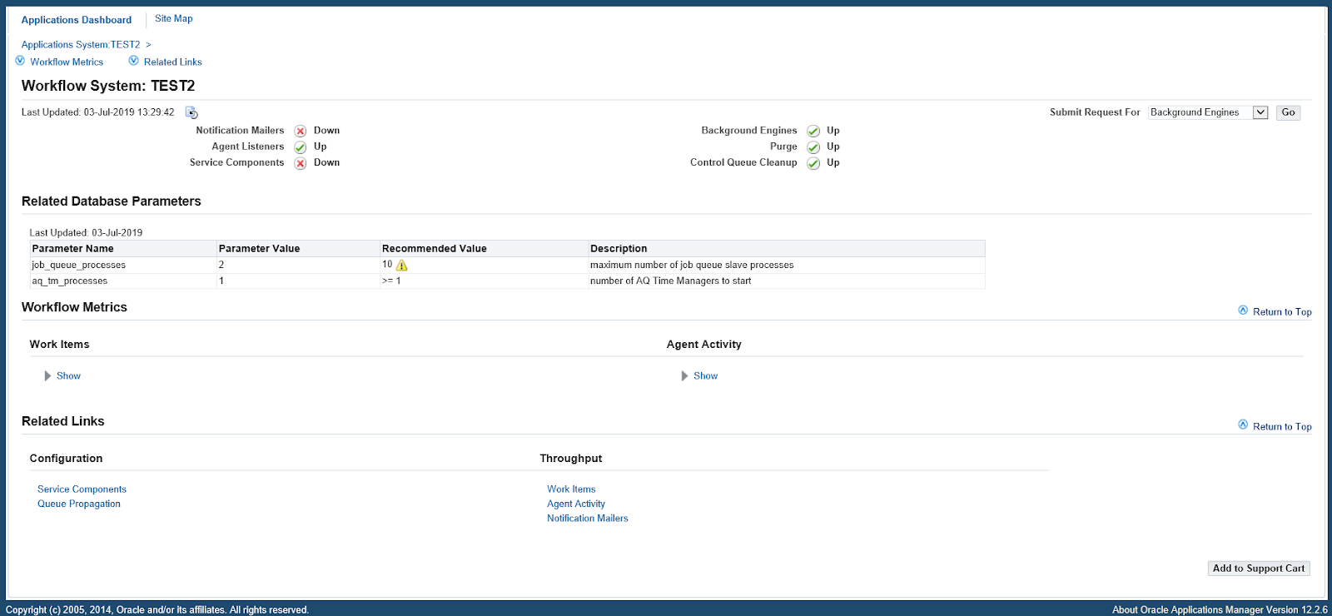Click the Related Database Parameters heading
The image size is (1332, 616).
[112, 201]
